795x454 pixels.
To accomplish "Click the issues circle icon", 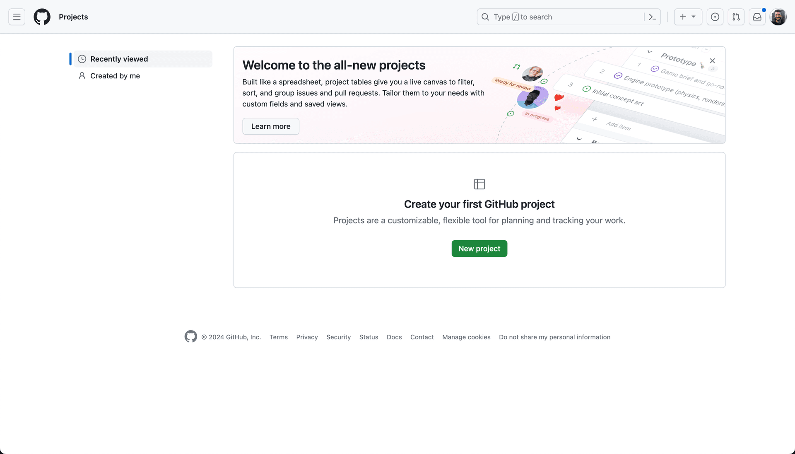I will (x=715, y=17).
